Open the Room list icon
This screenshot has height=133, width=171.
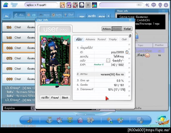tap(14, 5)
